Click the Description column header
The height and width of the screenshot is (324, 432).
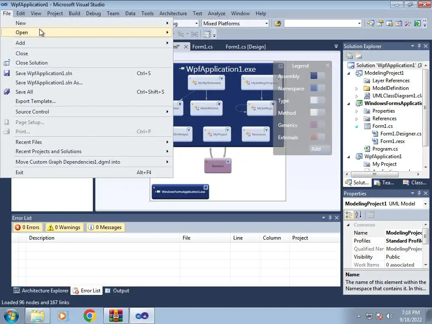click(x=103, y=238)
